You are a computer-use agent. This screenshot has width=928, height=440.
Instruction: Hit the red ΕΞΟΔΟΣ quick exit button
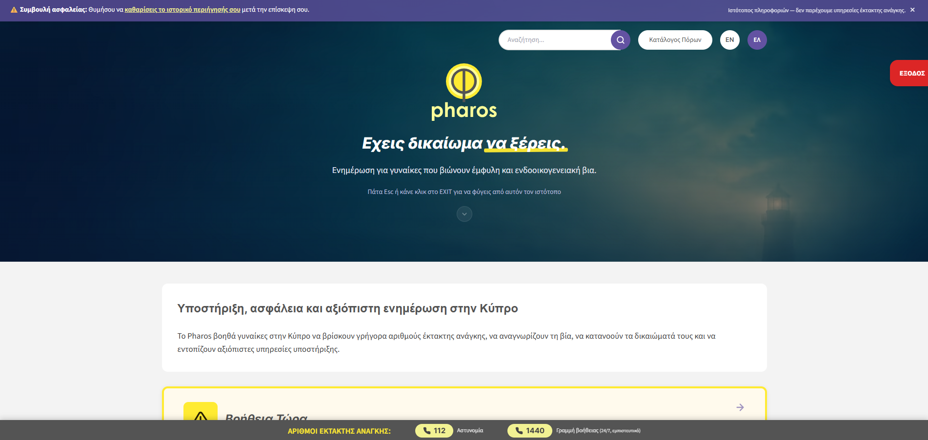pyautogui.click(x=910, y=73)
